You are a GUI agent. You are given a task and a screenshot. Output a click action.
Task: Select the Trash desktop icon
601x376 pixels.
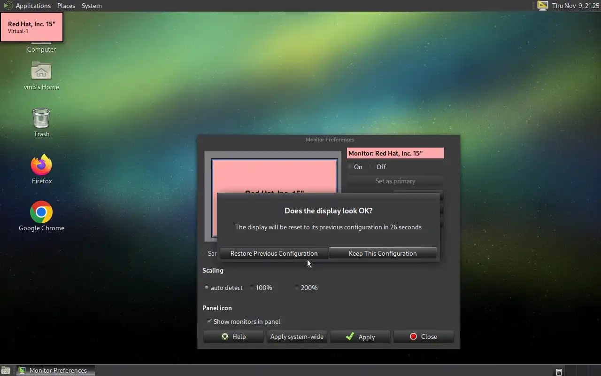[41, 118]
